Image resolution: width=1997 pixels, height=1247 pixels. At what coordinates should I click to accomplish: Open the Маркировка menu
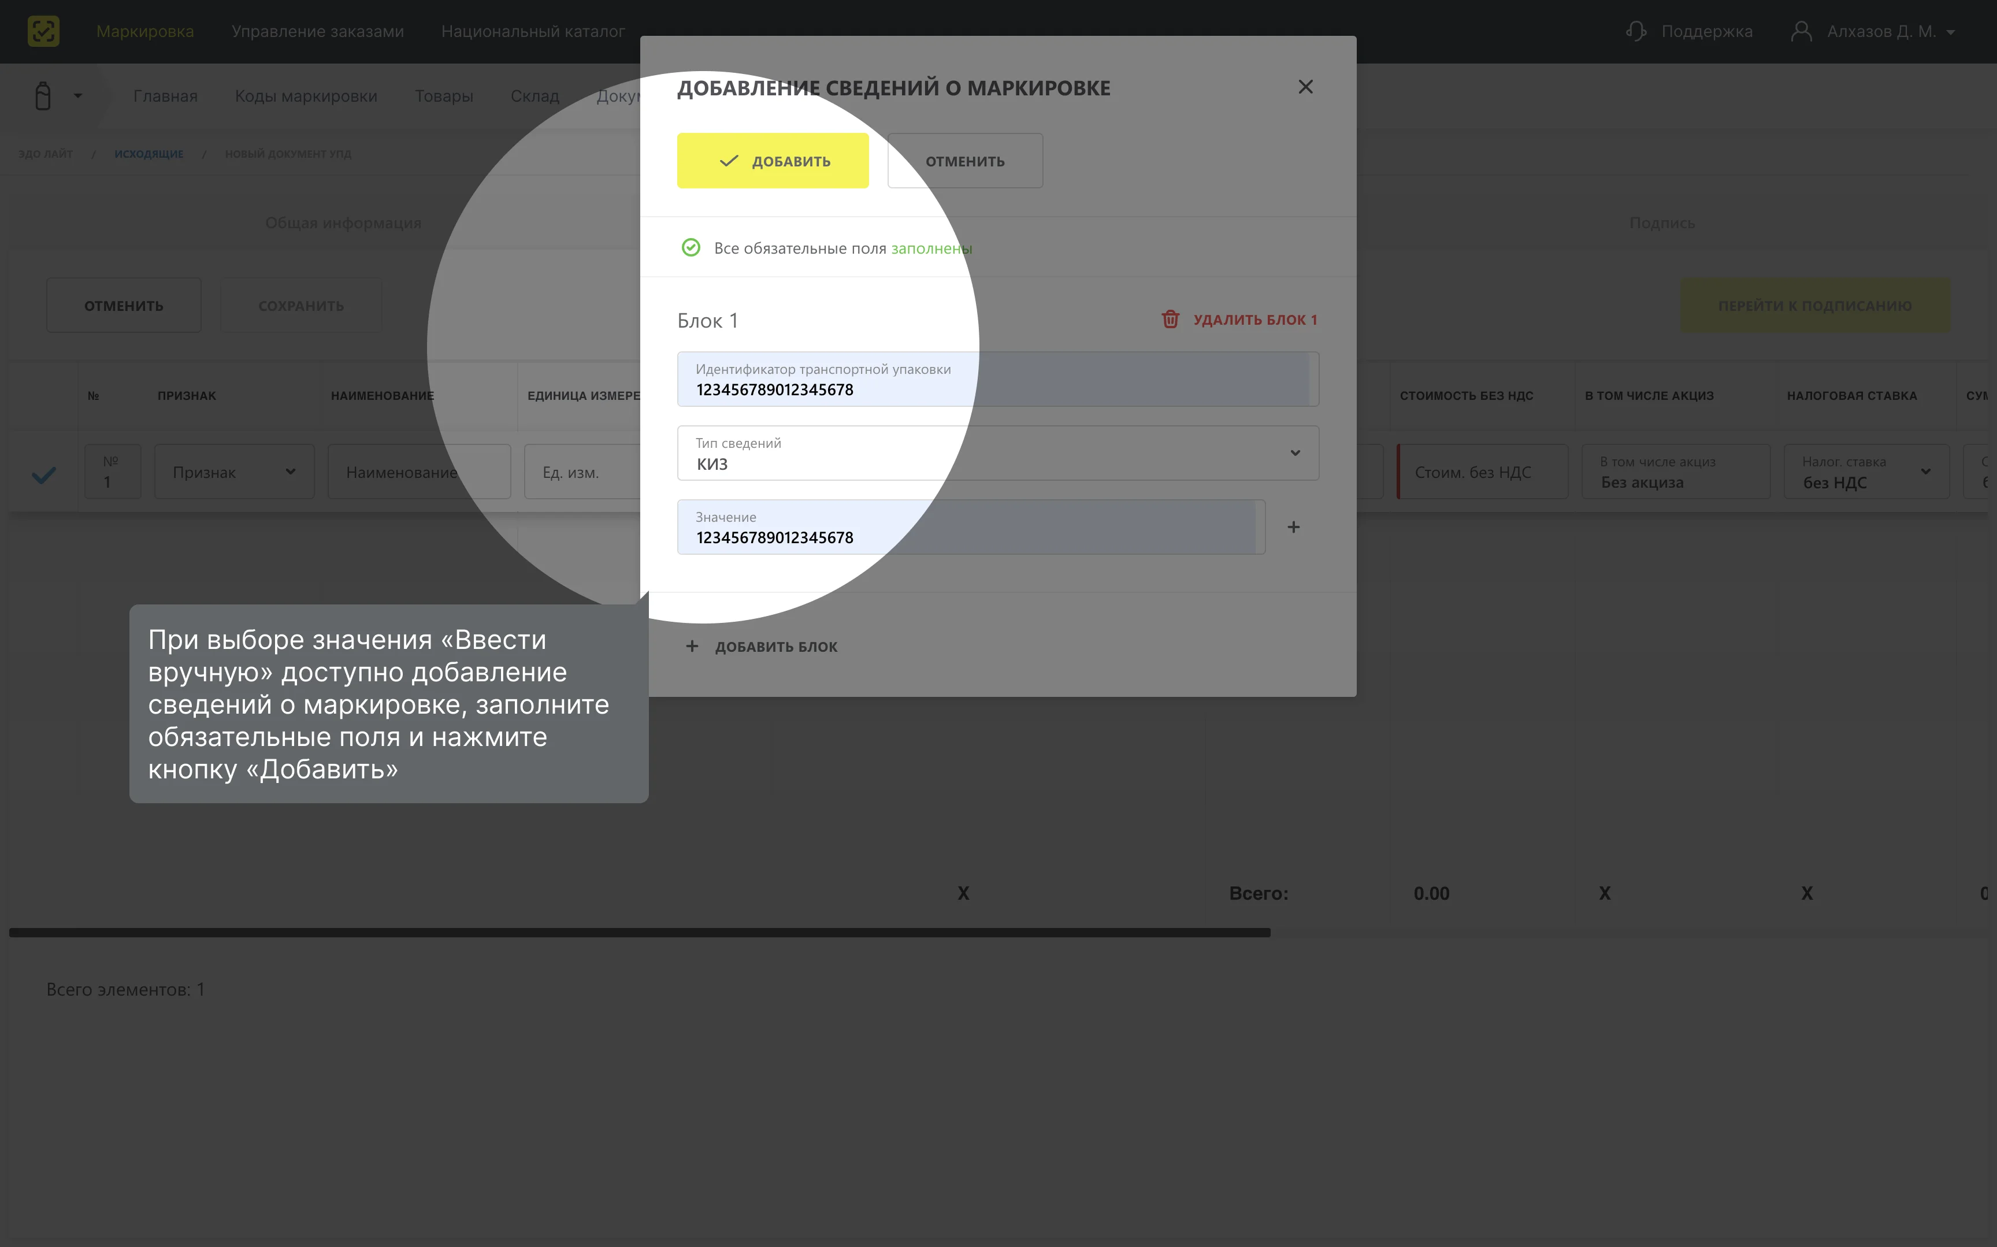point(145,31)
